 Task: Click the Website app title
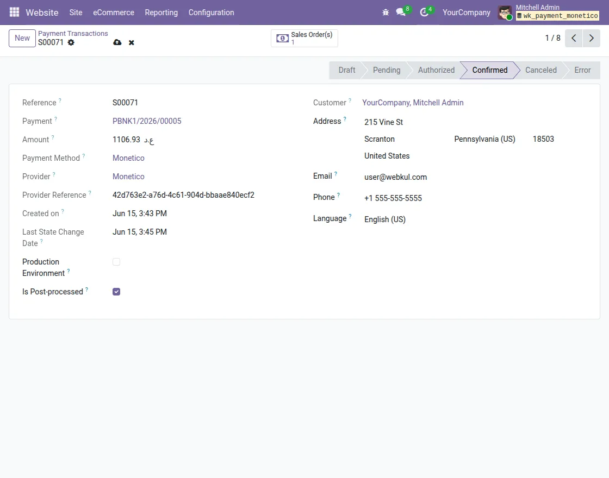[x=42, y=12]
